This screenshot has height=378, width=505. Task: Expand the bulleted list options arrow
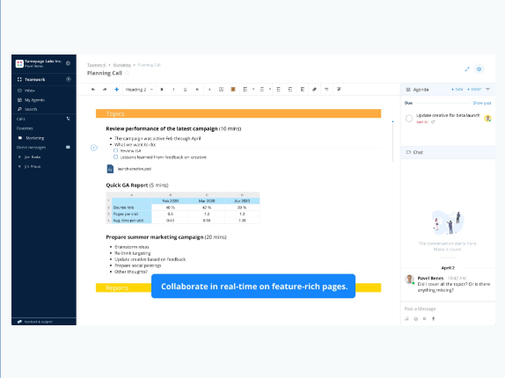pyautogui.click(x=253, y=90)
